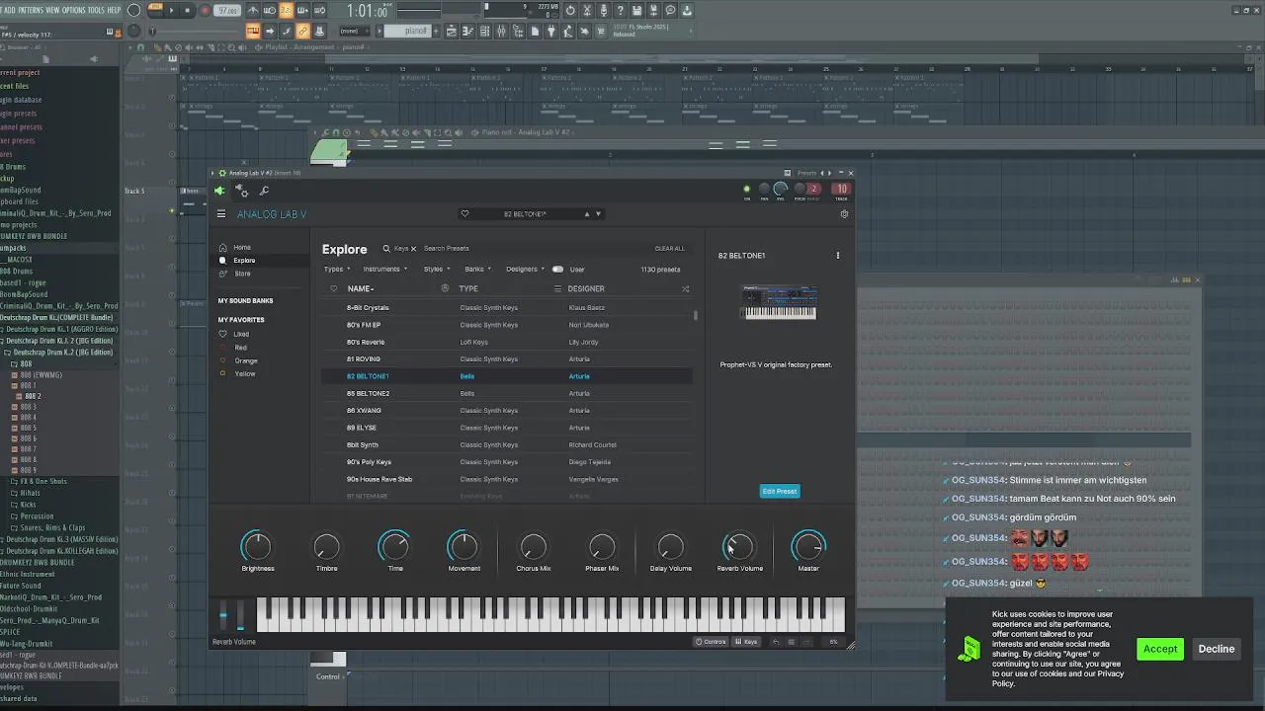This screenshot has width=1265, height=711.
Task: Open the Types filter dropdown
Action: click(335, 270)
